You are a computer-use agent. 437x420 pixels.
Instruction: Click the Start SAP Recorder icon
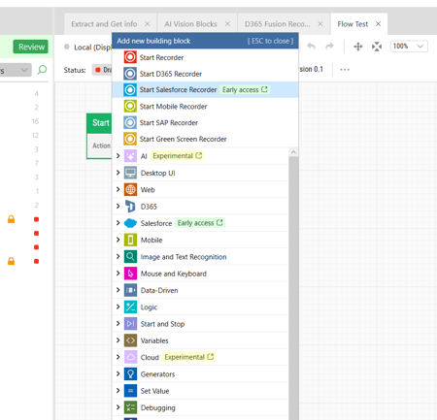coord(130,122)
